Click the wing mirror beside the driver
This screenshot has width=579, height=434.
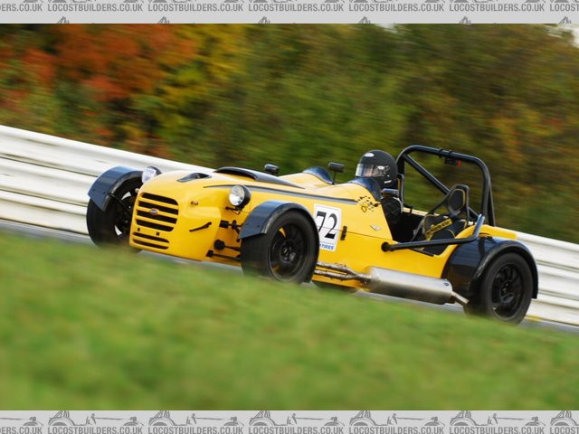pos(336,167)
